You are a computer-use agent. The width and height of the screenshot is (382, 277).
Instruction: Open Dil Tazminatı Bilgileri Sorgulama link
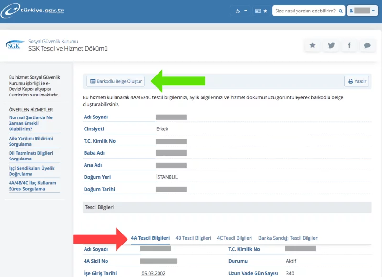[31, 156]
